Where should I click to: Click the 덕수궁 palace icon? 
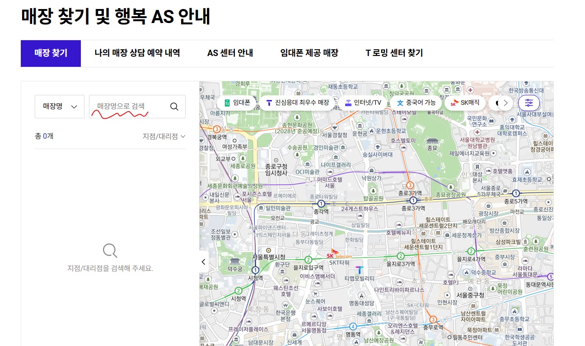pyautogui.click(x=234, y=262)
